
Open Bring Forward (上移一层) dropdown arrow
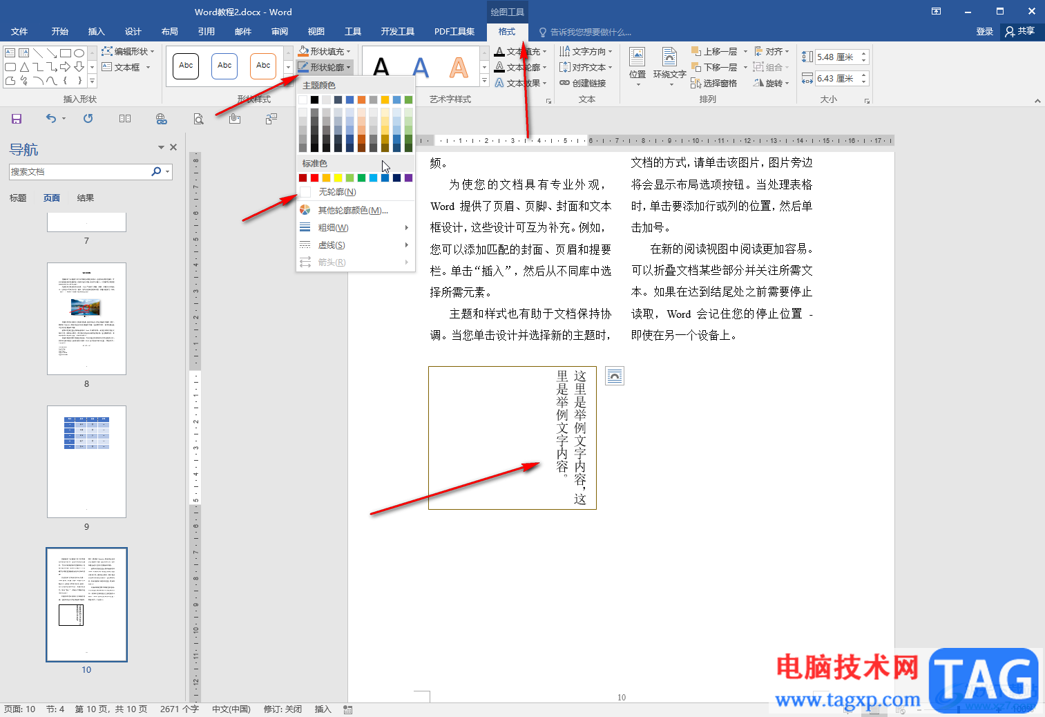pos(745,51)
